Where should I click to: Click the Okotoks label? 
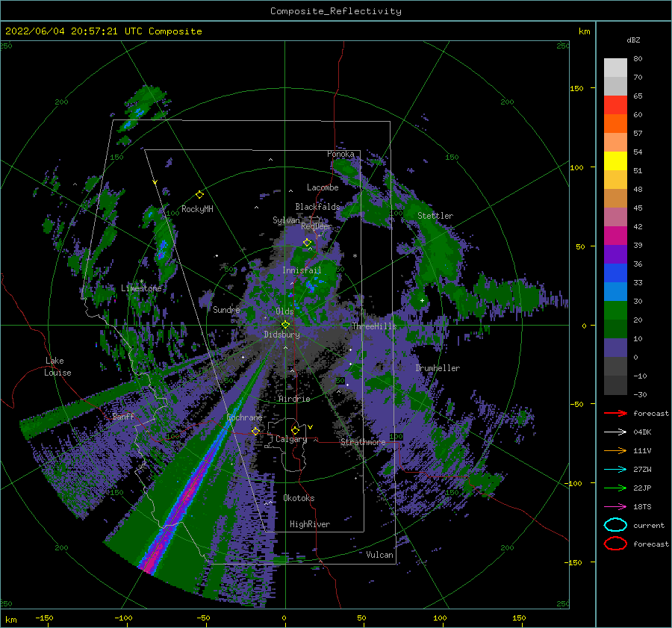(299, 498)
